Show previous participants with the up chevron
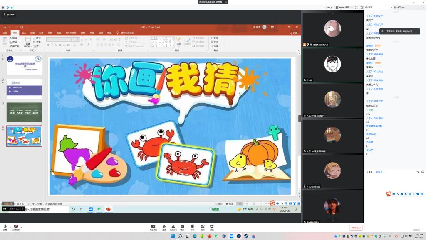The height and width of the screenshot is (240, 426). tap(333, 13)
